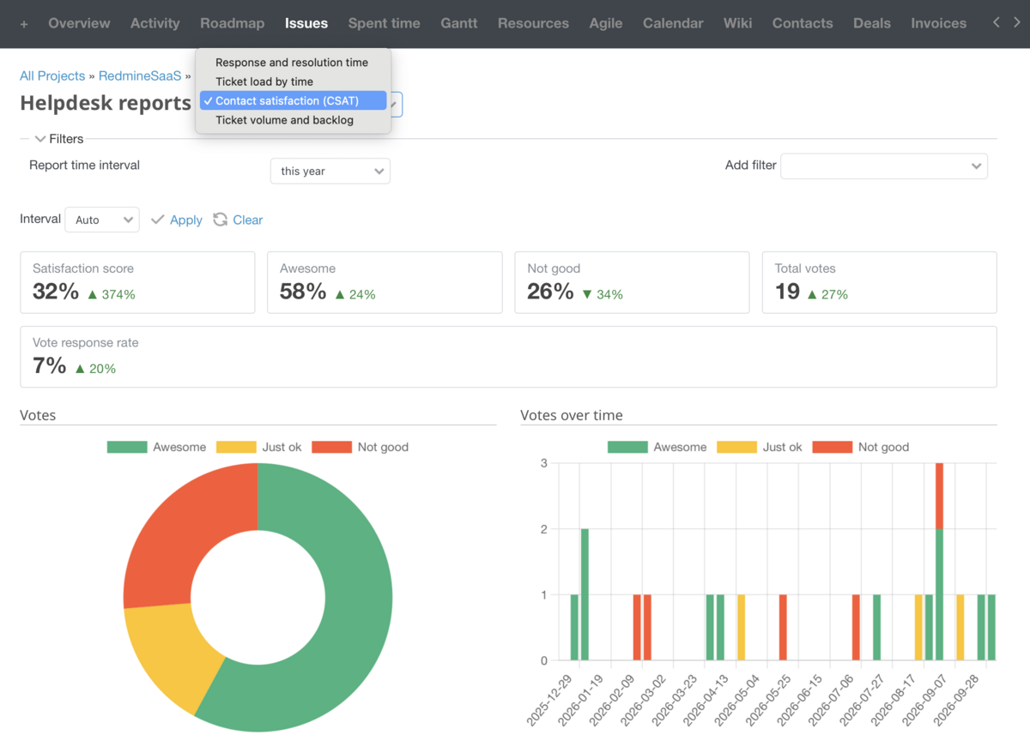Select Contact satisfaction (CSAT) option
This screenshot has height=753, width=1030.
(x=293, y=101)
